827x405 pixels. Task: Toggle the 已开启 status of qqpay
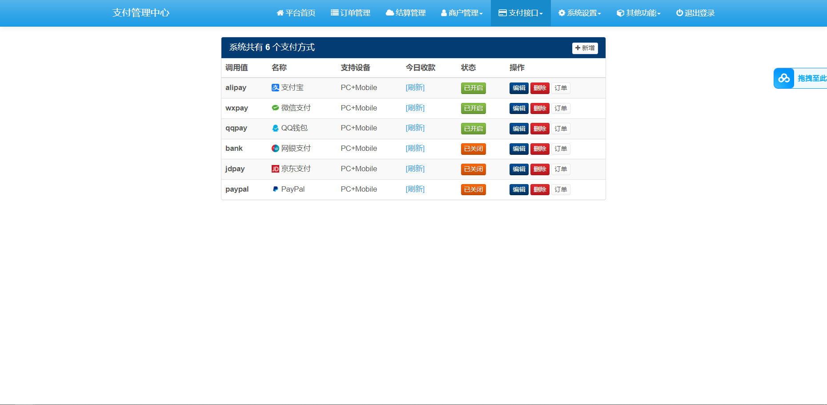tap(473, 129)
